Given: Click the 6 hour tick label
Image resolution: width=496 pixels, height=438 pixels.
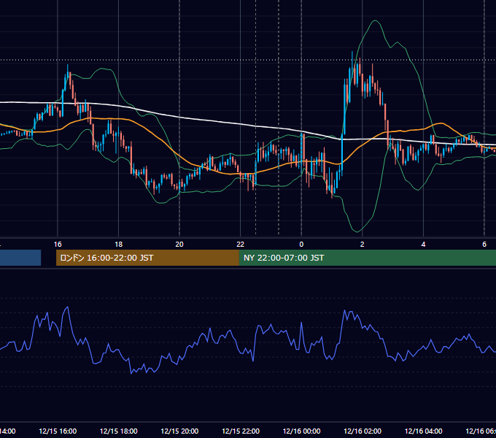Looking at the screenshot, I should [484, 245].
